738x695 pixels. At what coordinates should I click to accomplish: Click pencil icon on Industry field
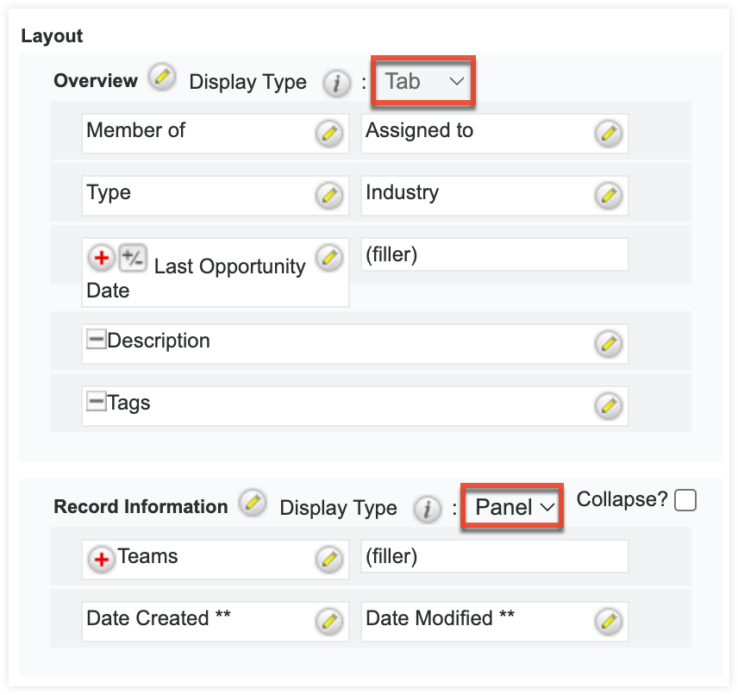[x=609, y=196]
